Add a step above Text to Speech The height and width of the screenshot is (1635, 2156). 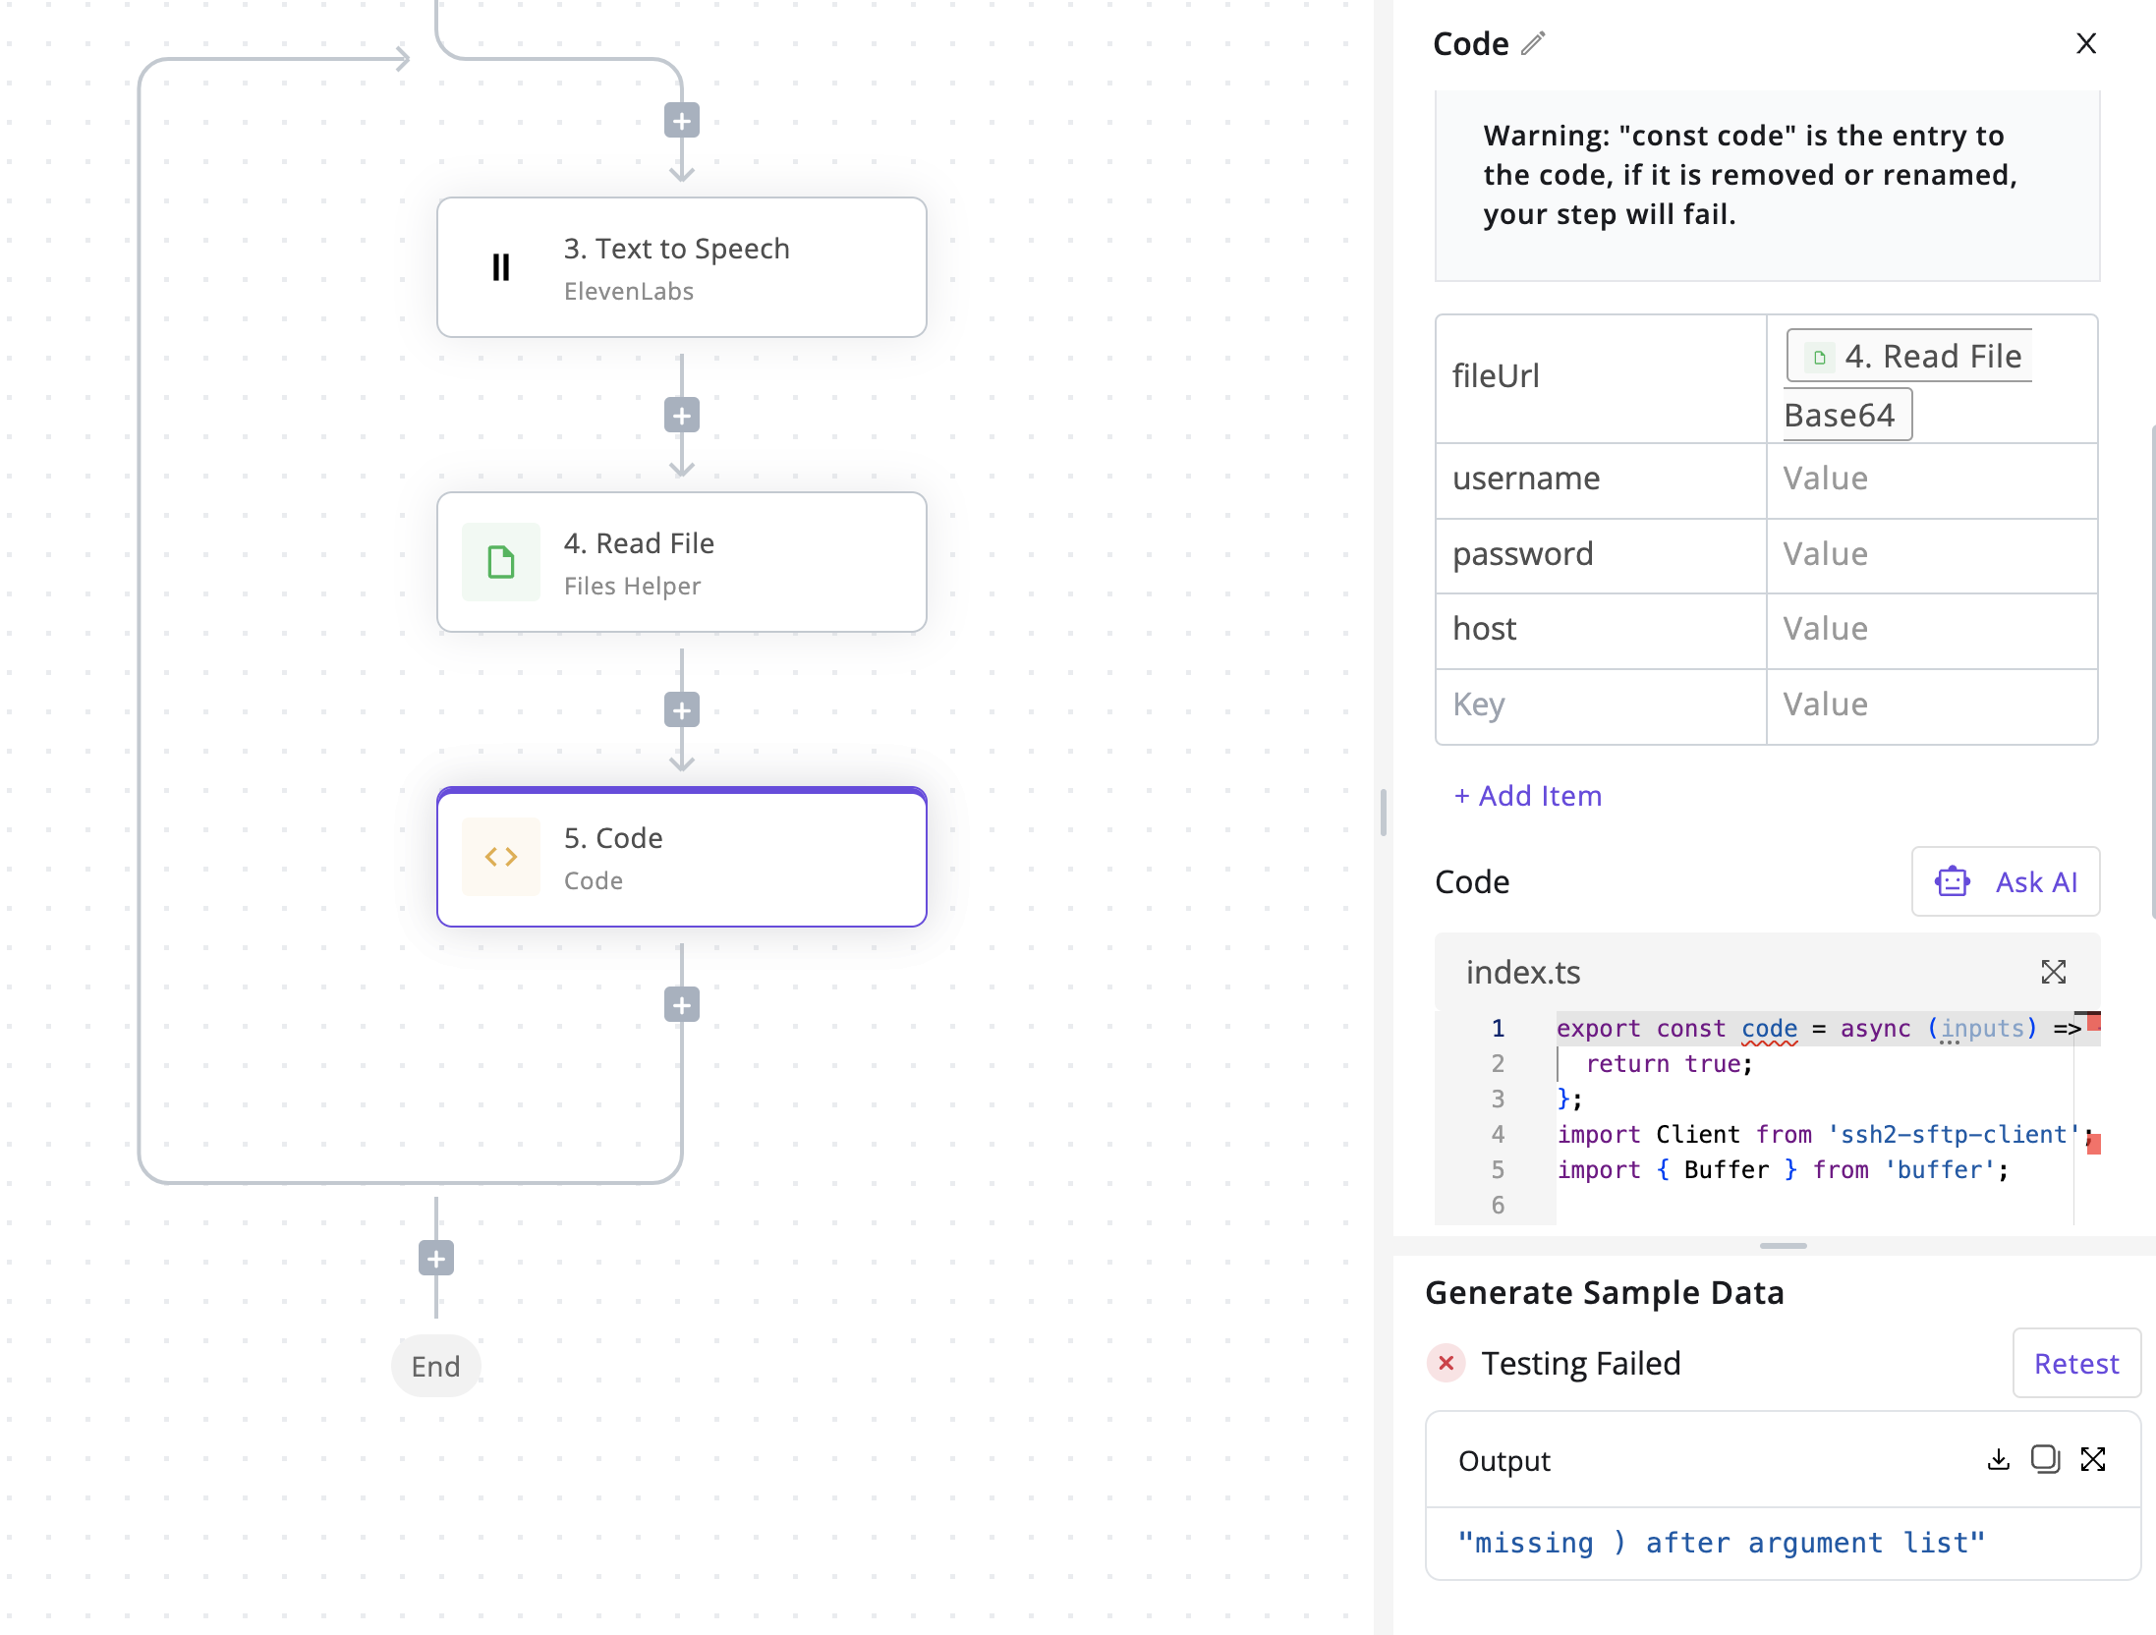point(681,121)
